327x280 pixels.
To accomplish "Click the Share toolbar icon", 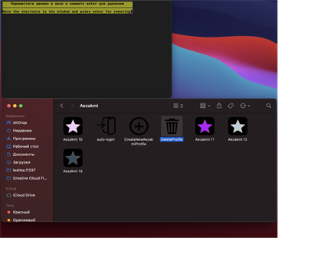I will [x=219, y=106].
